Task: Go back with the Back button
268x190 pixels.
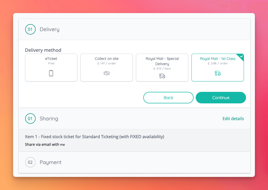Action: click(x=168, y=98)
